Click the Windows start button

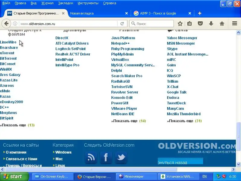click(14, 176)
